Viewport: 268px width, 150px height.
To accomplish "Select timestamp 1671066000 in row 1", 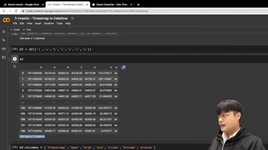I will pos(35,79).
